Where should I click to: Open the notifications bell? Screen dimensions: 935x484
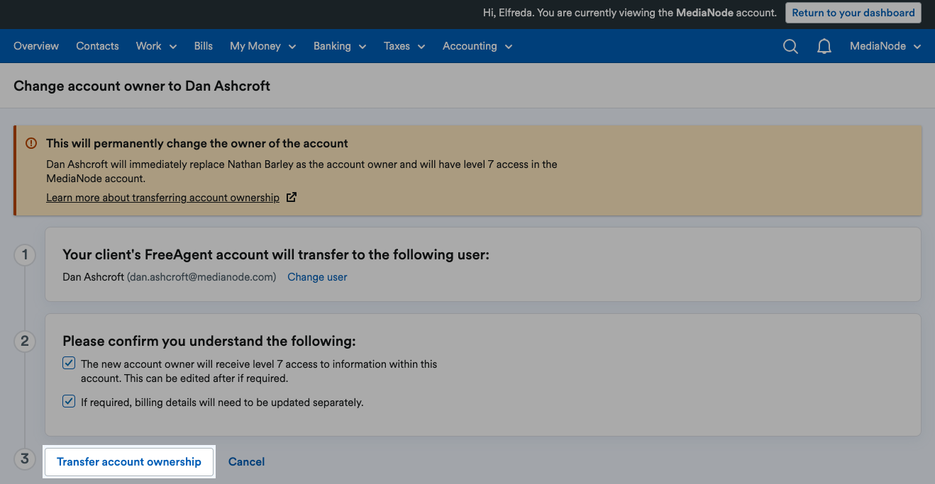[x=824, y=46]
